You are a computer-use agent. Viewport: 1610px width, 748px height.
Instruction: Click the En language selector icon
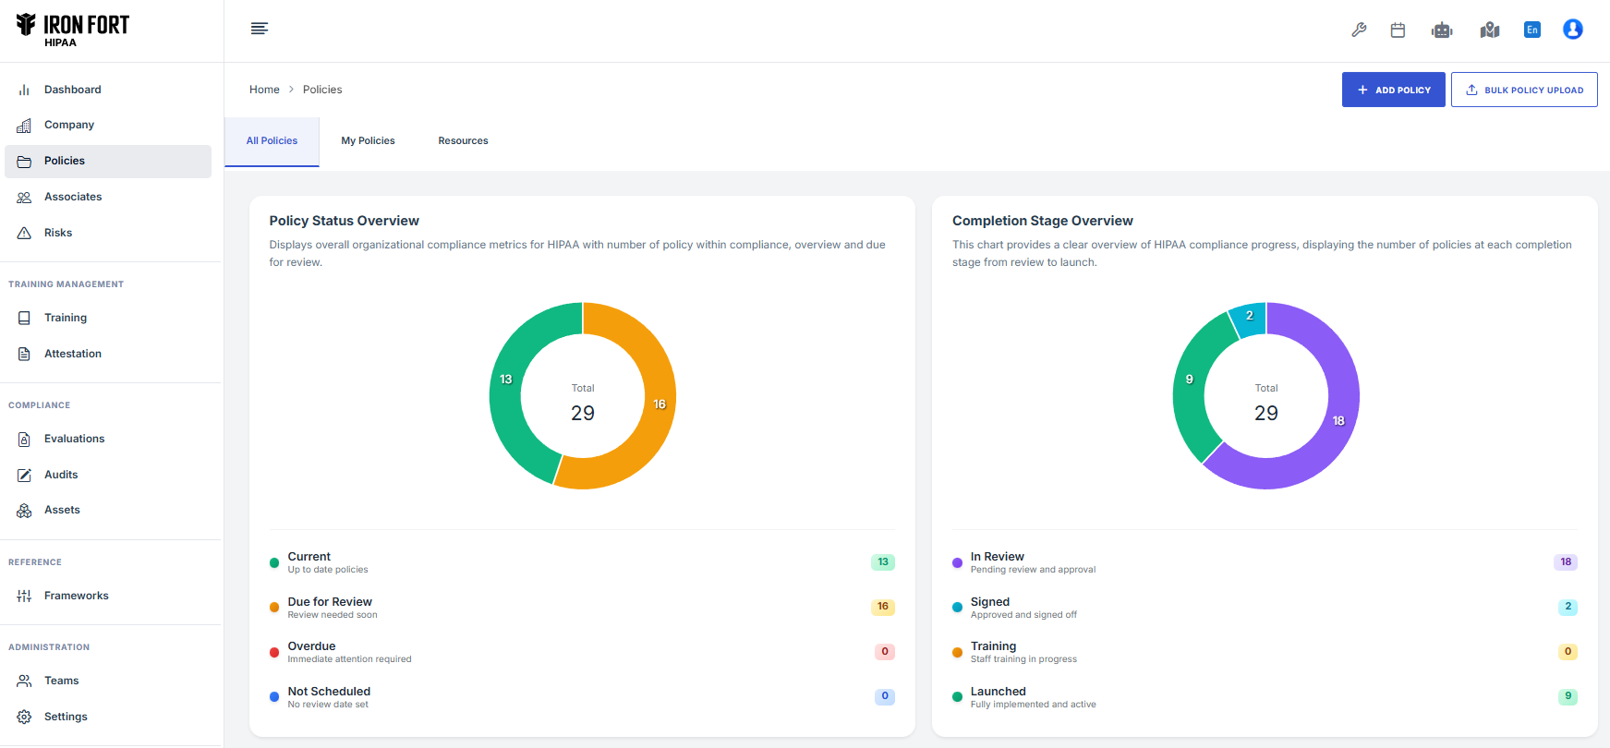click(1532, 30)
